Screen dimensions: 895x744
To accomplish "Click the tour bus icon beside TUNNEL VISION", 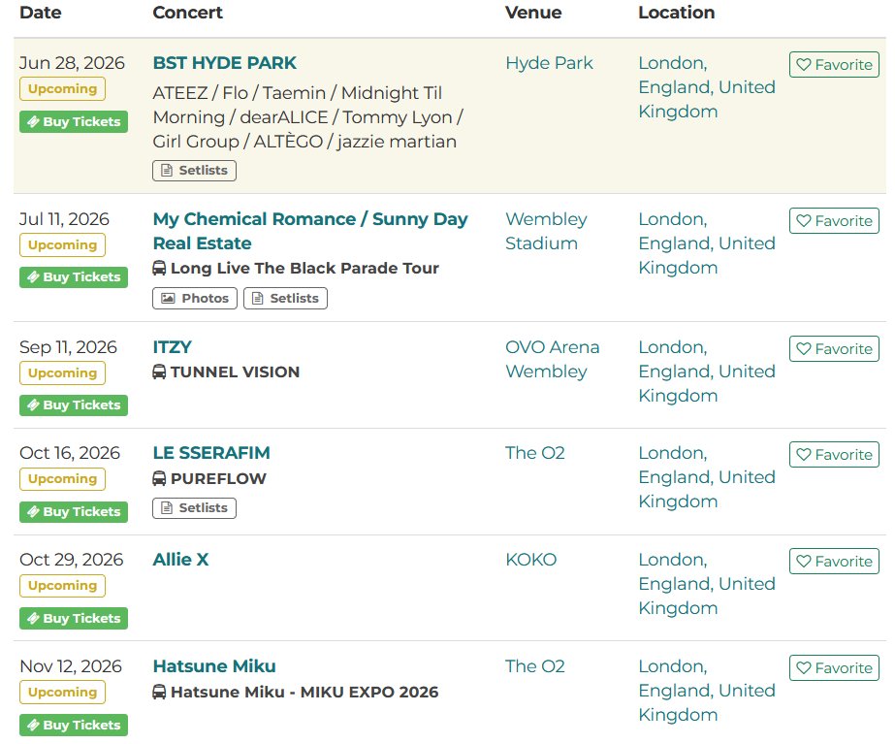I will coord(159,372).
